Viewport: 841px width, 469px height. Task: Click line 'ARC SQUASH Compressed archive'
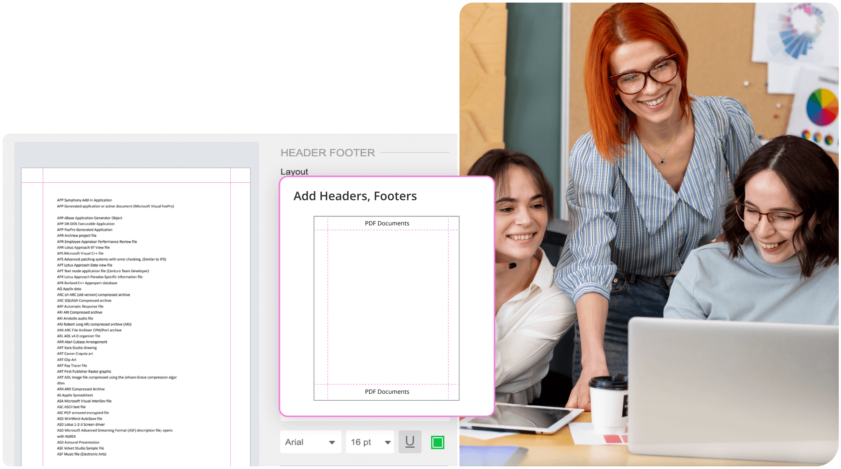coord(84,301)
